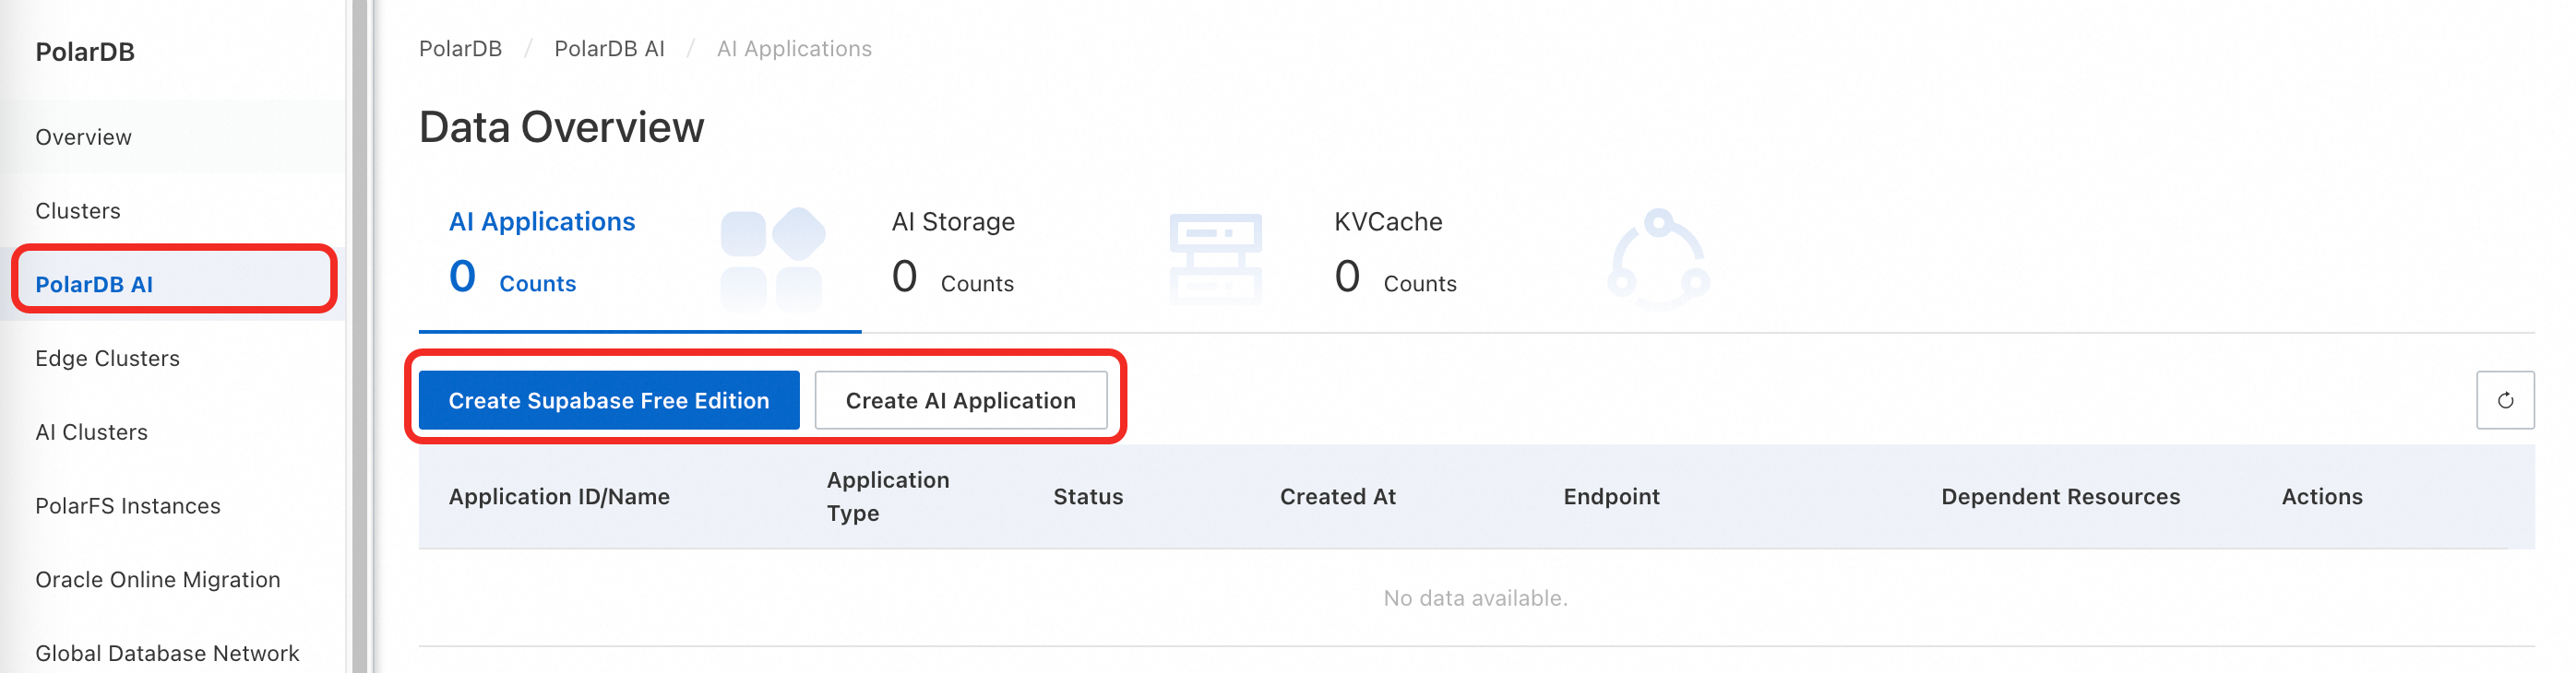Click PolarDB breadcrumb link
This screenshot has height=673, width=2576.
point(460,49)
